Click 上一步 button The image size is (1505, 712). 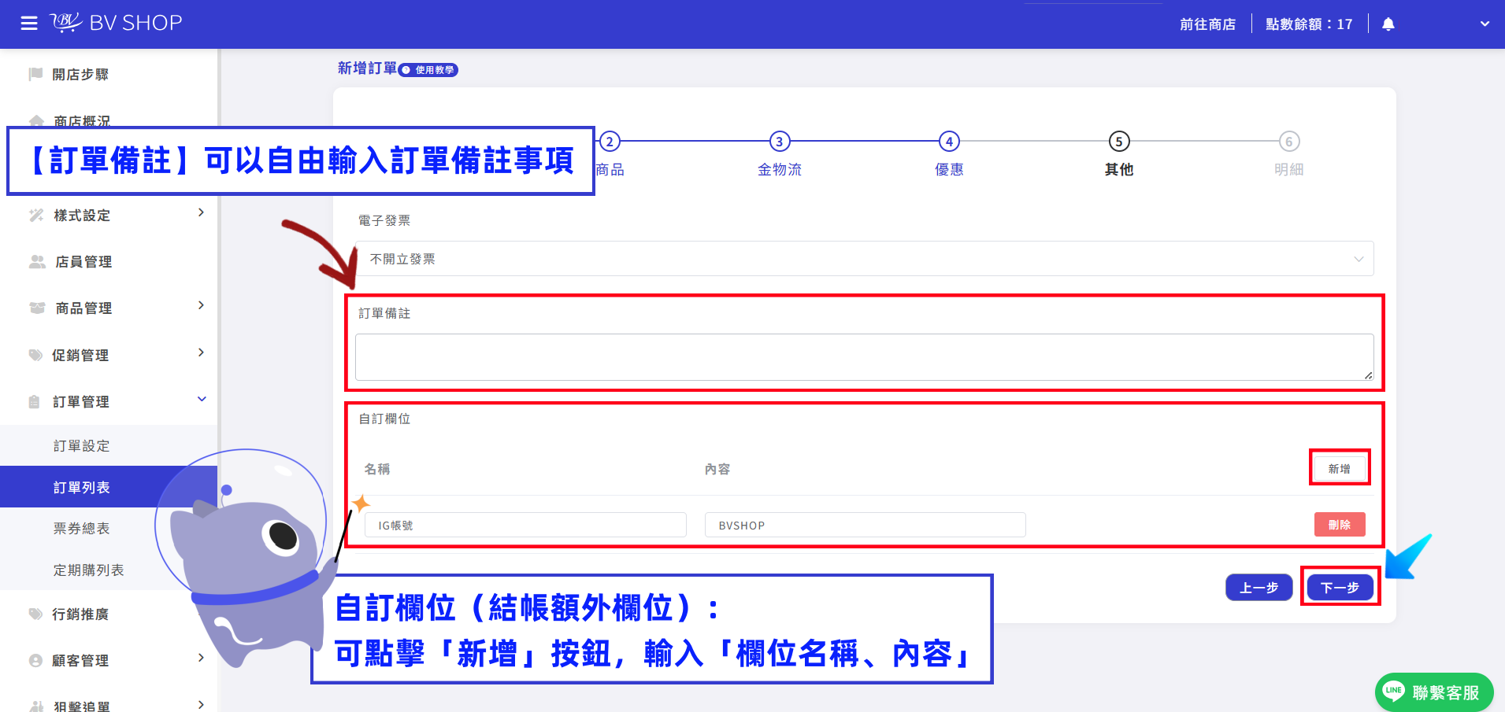[1258, 588]
